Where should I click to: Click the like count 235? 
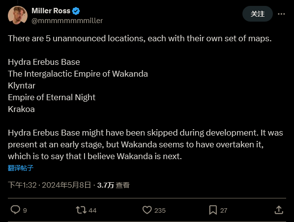pos(160,210)
